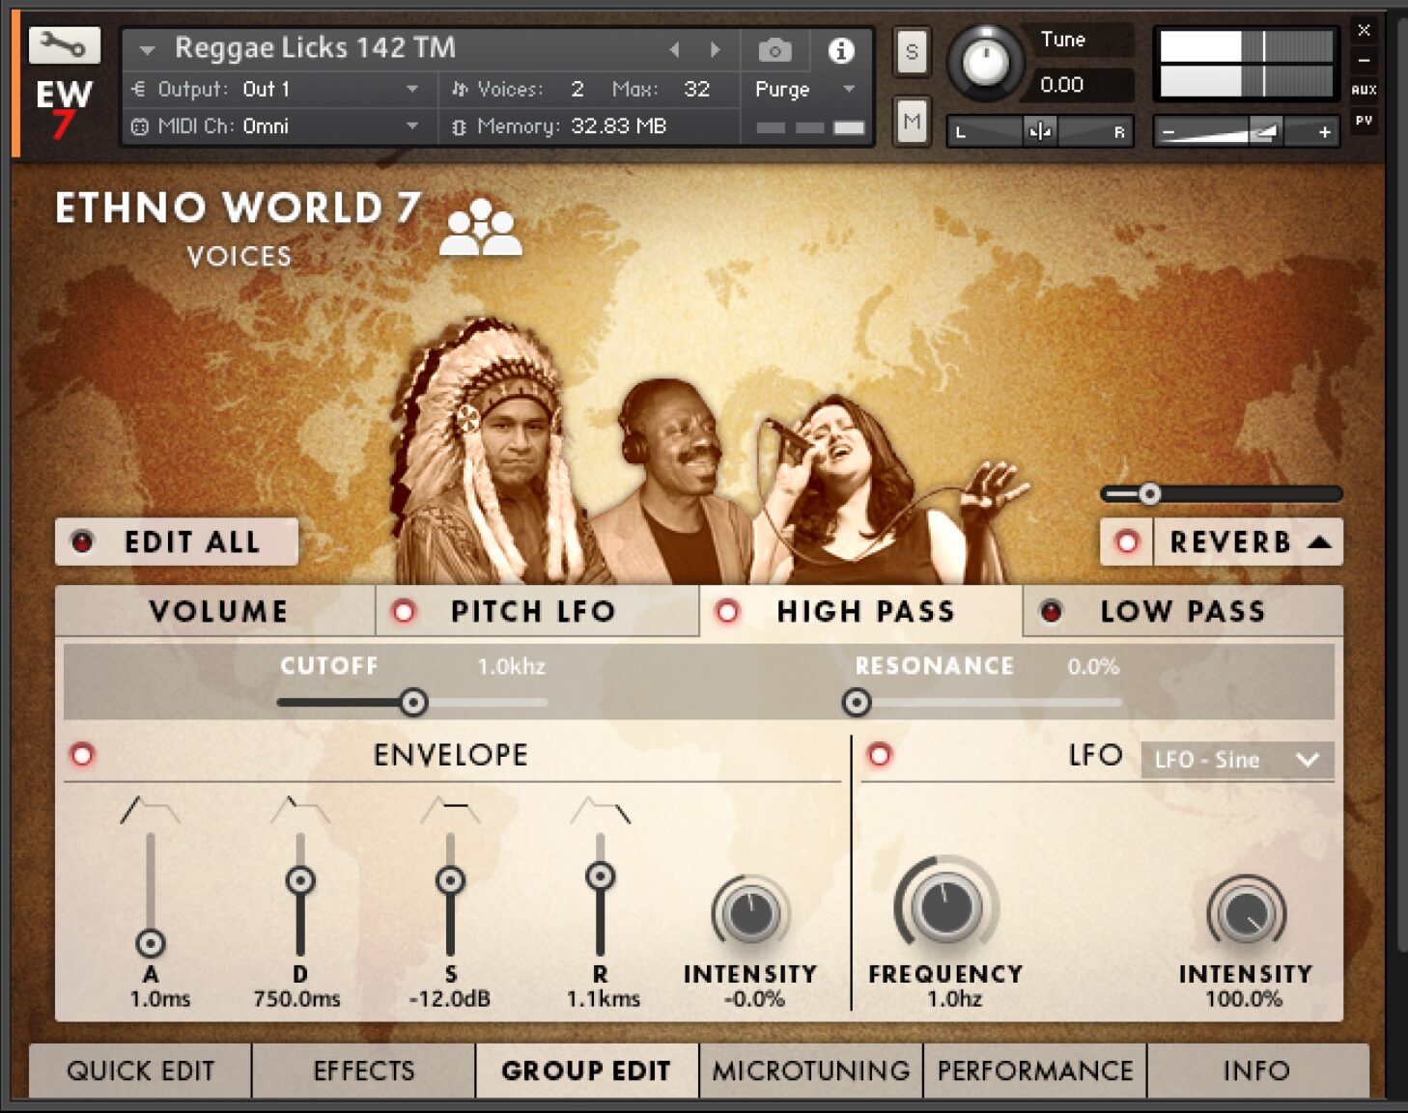Click the voices group people icon

pos(480,228)
